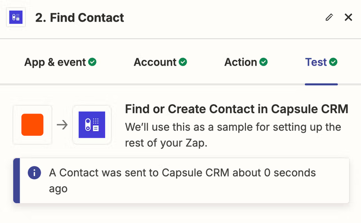Screen dimensions: 361x223
Task: Select the Test tab
Action: coord(316,62)
